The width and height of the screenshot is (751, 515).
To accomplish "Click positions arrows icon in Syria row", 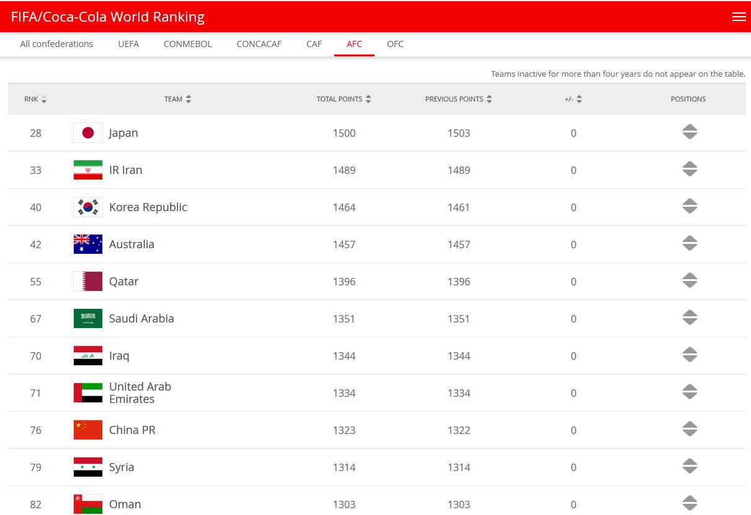I will coord(690,467).
